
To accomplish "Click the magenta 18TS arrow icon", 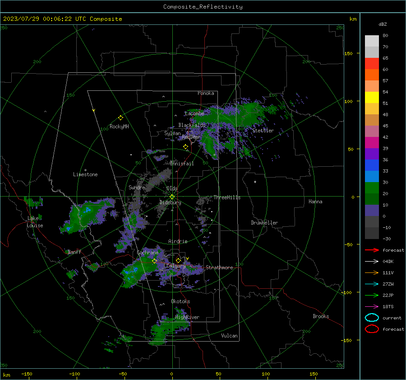I will tap(372, 306).
